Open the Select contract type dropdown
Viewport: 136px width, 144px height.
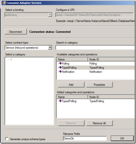tap(50, 48)
